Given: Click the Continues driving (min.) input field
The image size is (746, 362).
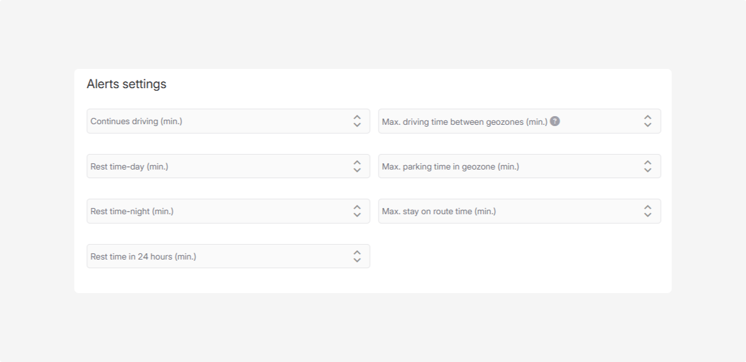Looking at the screenshot, I should 218,121.
